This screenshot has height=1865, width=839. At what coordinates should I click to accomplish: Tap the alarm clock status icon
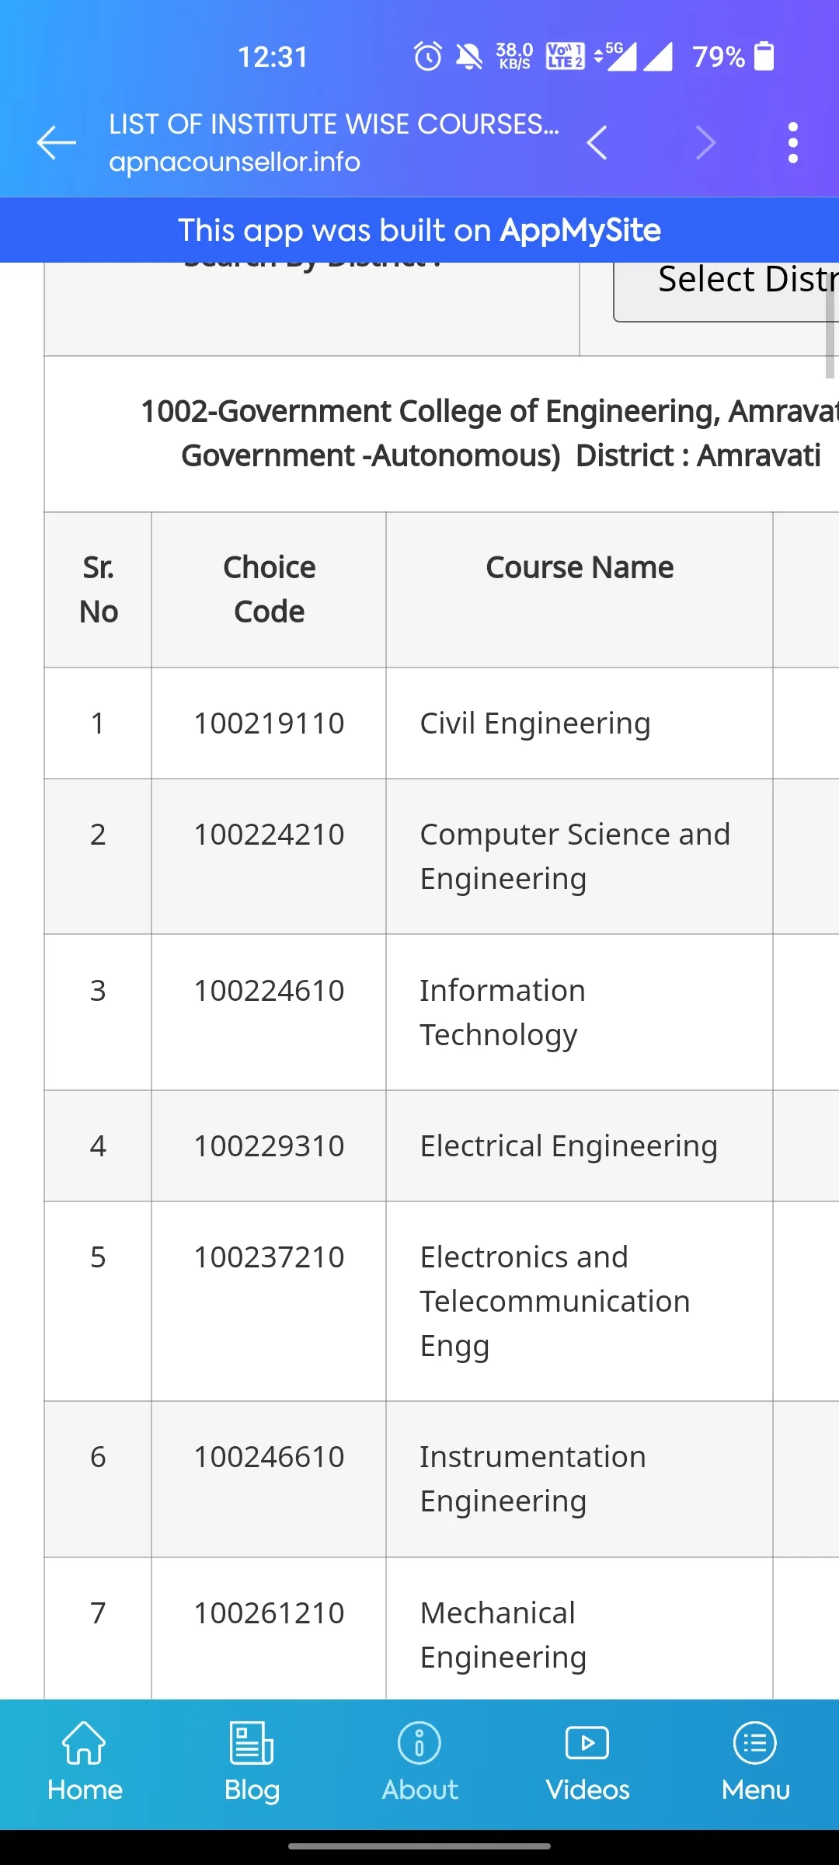click(x=427, y=57)
